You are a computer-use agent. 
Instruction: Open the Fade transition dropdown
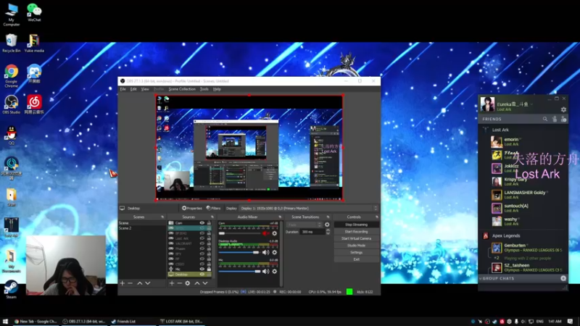(304, 225)
